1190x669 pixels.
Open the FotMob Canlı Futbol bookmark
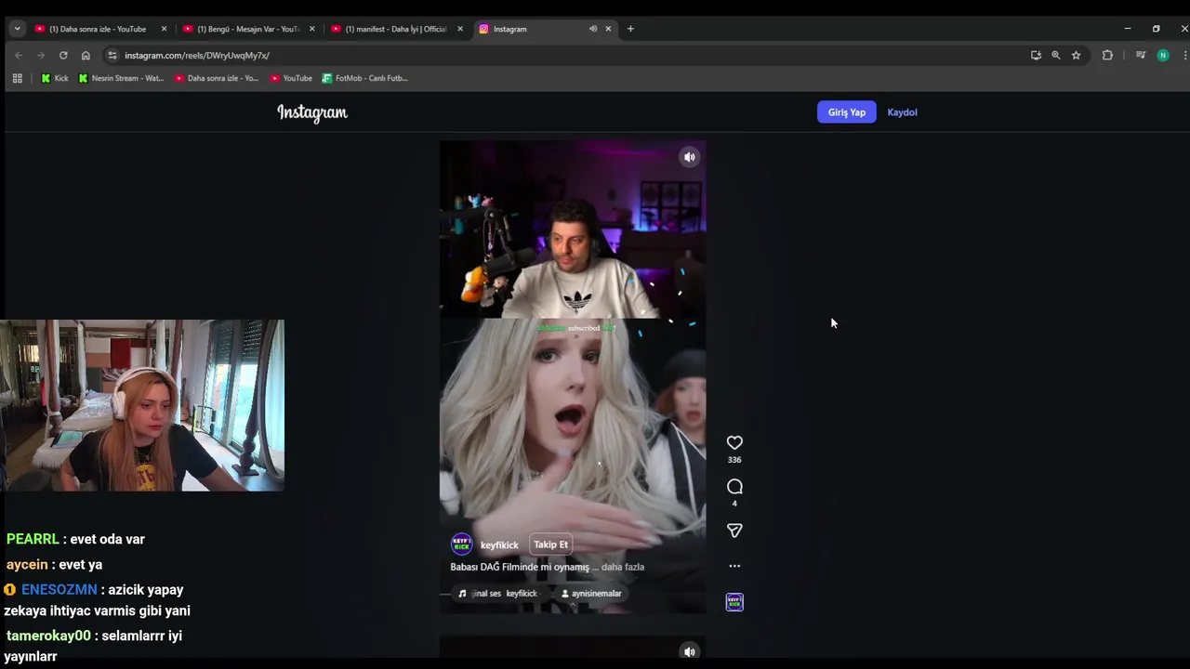[x=364, y=78]
